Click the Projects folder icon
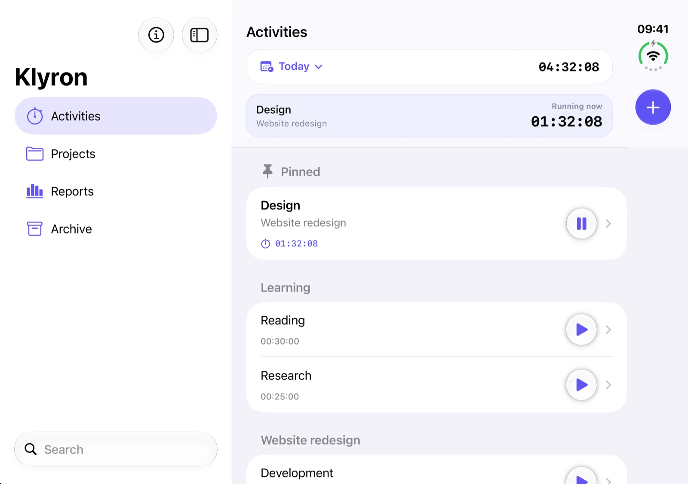The height and width of the screenshot is (484, 688). point(35,154)
